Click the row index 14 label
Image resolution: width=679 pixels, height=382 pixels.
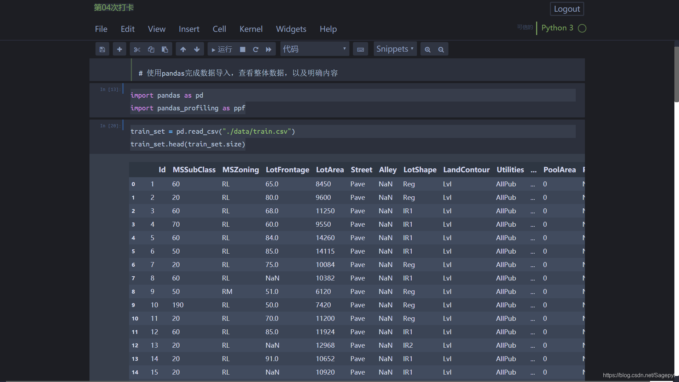(135, 372)
